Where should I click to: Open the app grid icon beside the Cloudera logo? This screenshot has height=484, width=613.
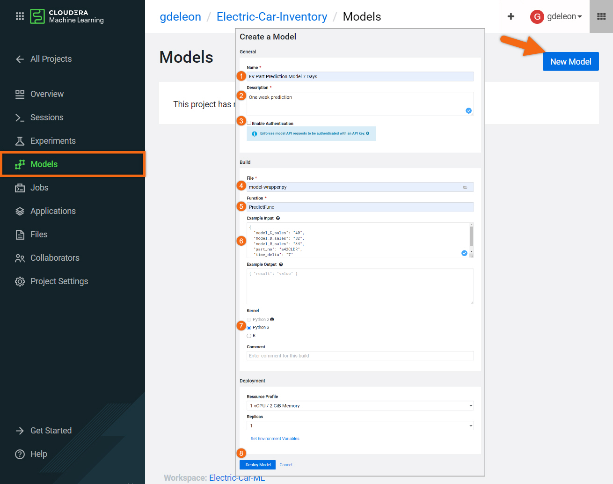click(20, 16)
